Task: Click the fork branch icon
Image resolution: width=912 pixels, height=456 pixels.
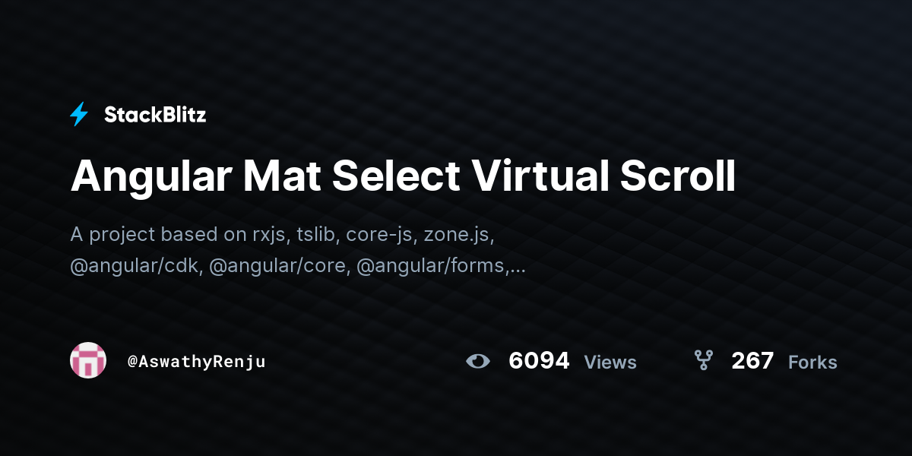Action: (x=703, y=360)
